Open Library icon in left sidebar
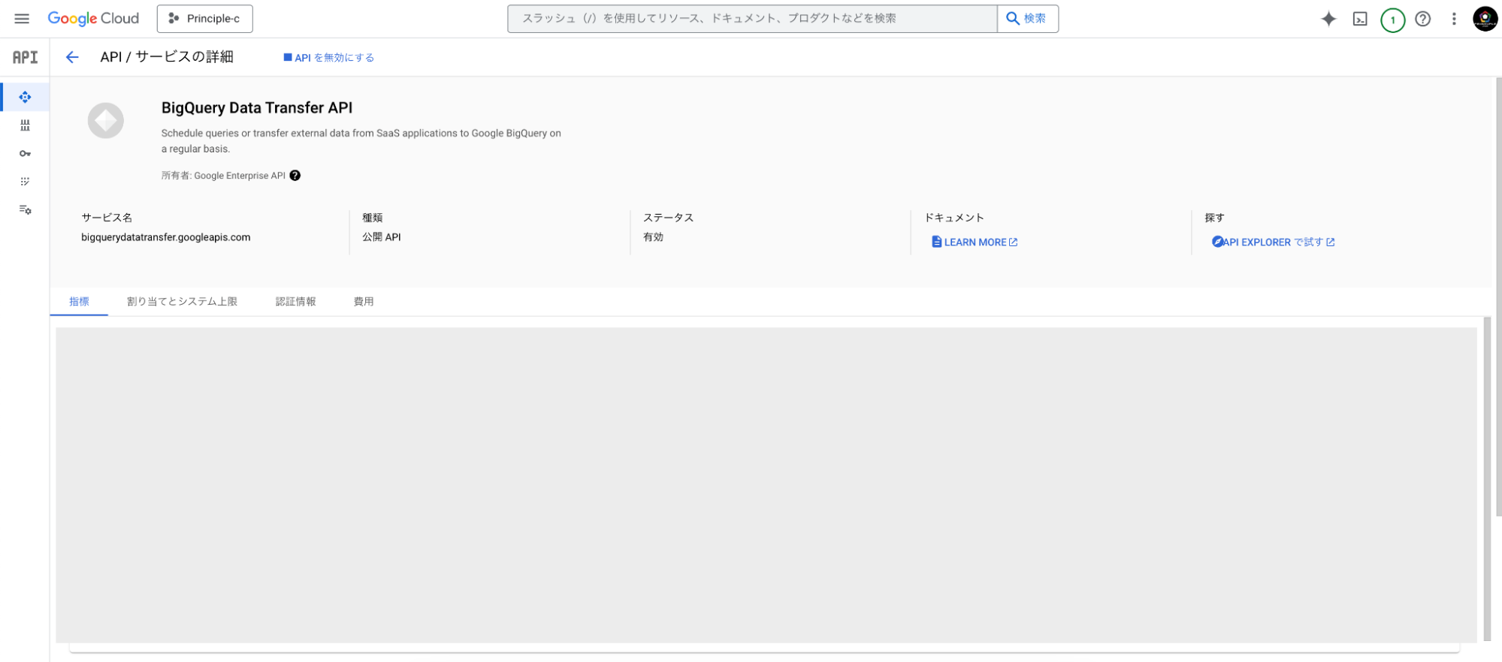 [x=25, y=125]
